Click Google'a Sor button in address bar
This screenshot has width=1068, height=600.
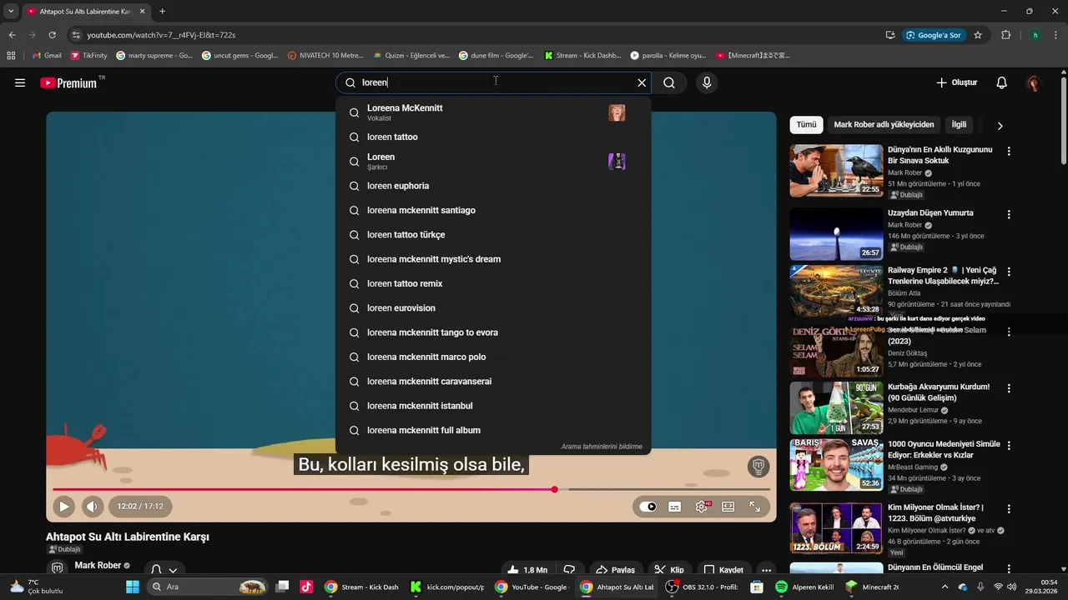pyautogui.click(x=934, y=35)
